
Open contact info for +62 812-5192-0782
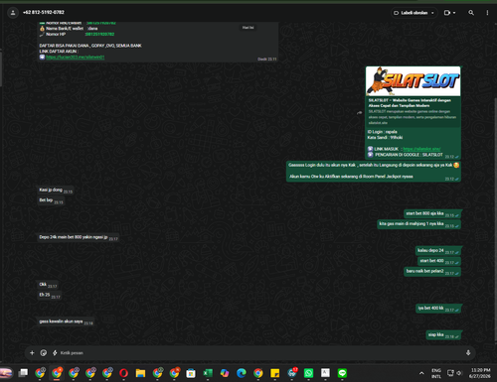44,12
